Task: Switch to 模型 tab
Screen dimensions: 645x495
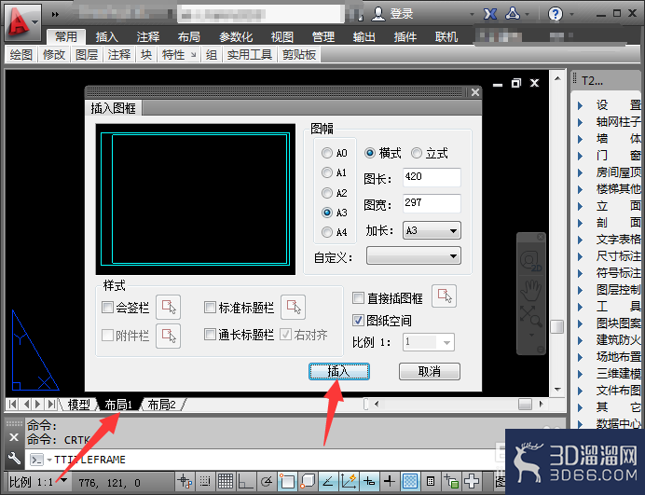Action: pyautogui.click(x=78, y=405)
